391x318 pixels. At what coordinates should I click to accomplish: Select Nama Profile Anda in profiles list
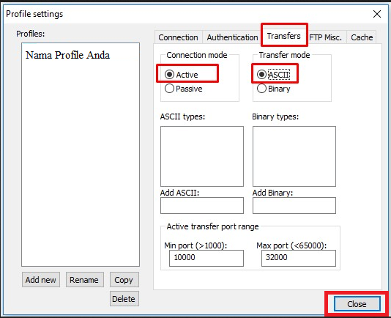67,55
